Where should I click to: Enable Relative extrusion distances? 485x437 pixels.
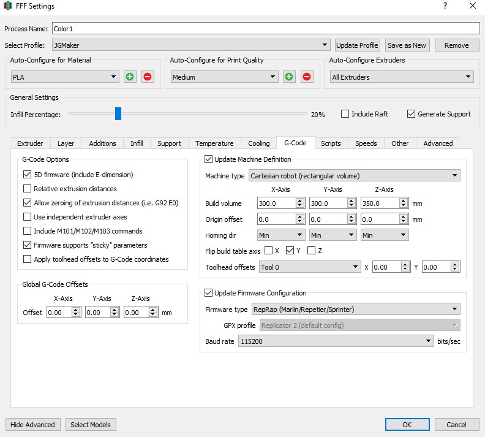tap(27, 189)
